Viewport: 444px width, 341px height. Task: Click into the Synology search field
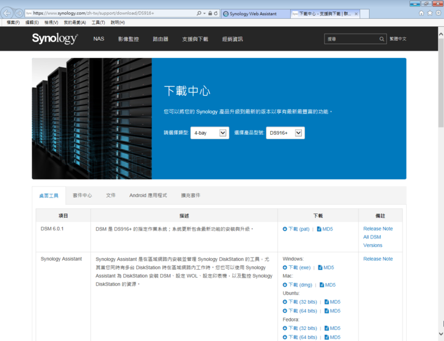352,39
